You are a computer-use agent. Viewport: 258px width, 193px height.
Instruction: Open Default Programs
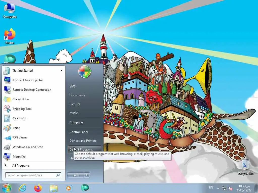85,150
